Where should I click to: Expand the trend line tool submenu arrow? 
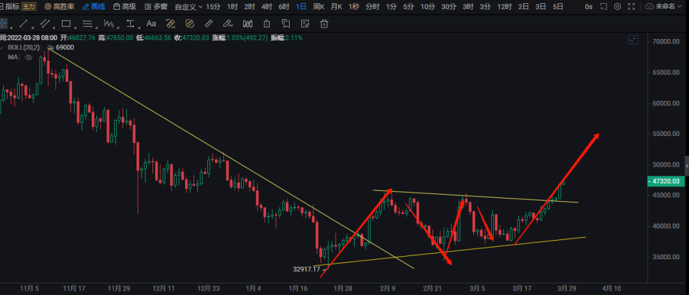pyautogui.click(x=31, y=26)
